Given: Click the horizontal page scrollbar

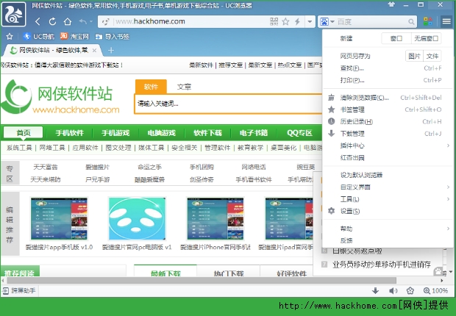Looking at the screenshot, I should [x=202, y=281].
